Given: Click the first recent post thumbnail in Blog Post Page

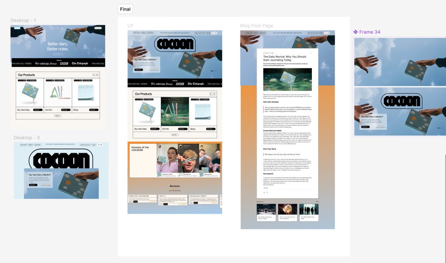Looking at the screenshot, I should coord(266,210).
